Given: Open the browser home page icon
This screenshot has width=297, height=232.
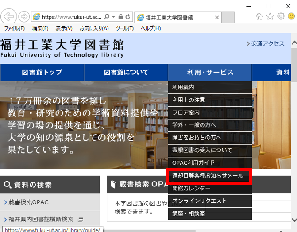Looking at the screenshot, I should [x=259, y=16].
